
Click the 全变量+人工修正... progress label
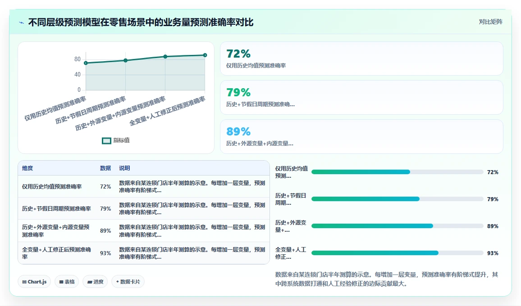pyautogui.click(x=291, y=253)
